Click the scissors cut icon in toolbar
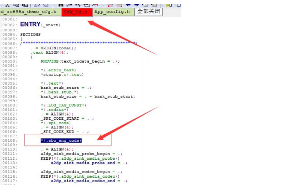Image resolution: width=283 pixels, height=188 pixels. coord(7,6)
